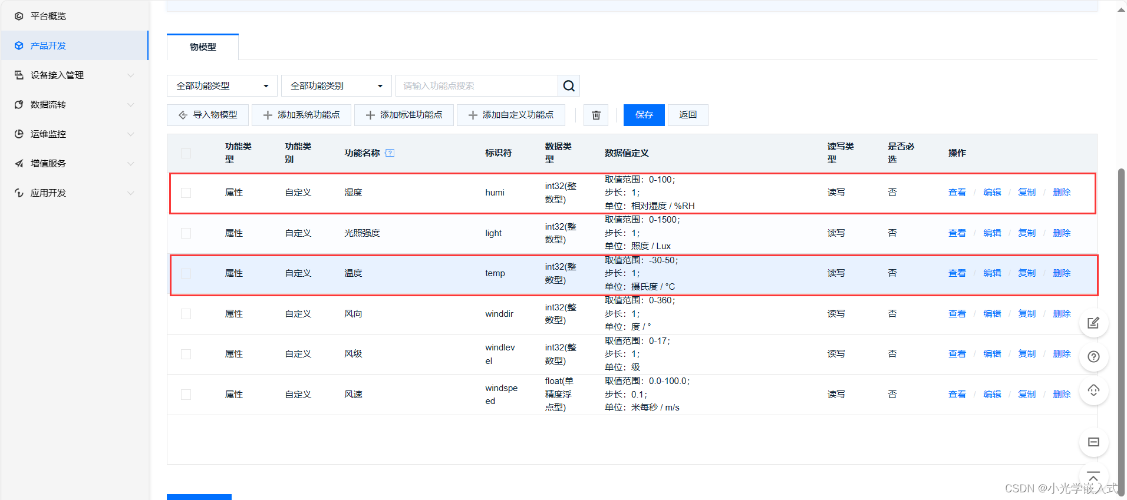
Task: Click 删除 link in 风速 row
Action: (1062, 395)
